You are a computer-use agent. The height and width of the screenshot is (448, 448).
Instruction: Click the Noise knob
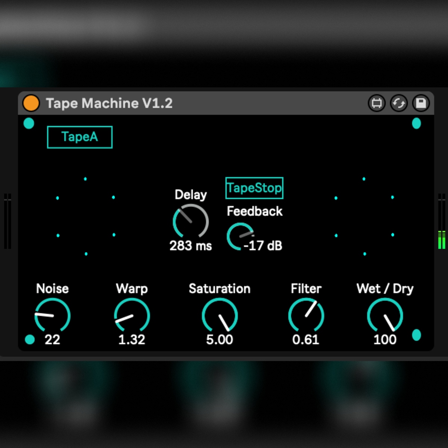[x=52, y=315]
